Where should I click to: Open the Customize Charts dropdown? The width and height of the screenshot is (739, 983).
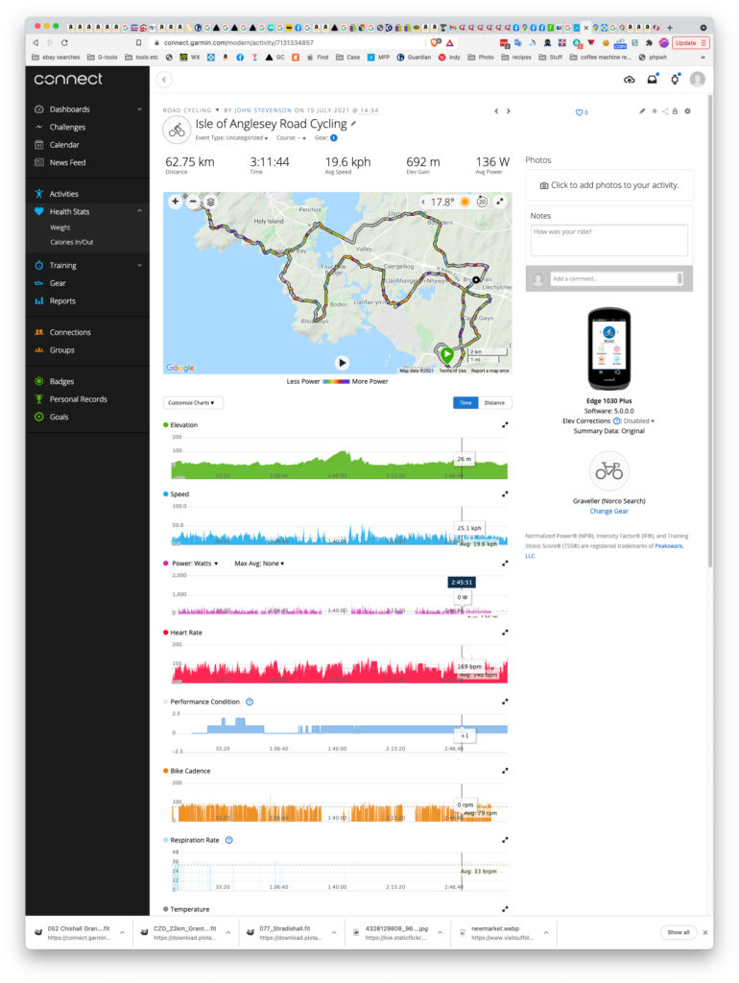click(193, 403)
